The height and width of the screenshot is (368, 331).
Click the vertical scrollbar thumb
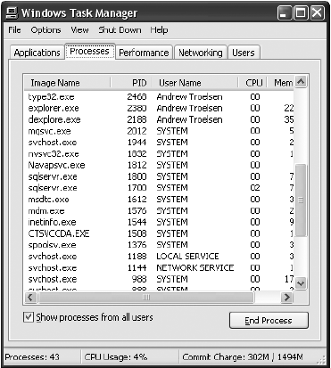coord(301,200)
